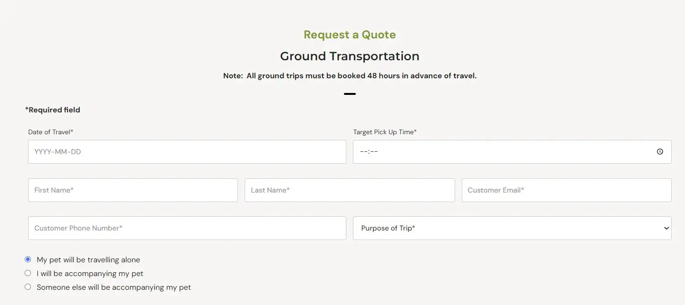Click the clock icon in pick up time

(x=660, y=152)
